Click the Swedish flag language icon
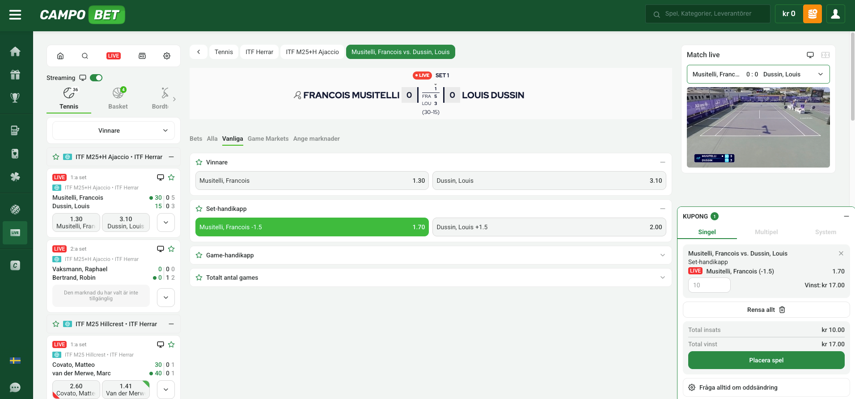The image size is (855, 399). tap(15, 361)
